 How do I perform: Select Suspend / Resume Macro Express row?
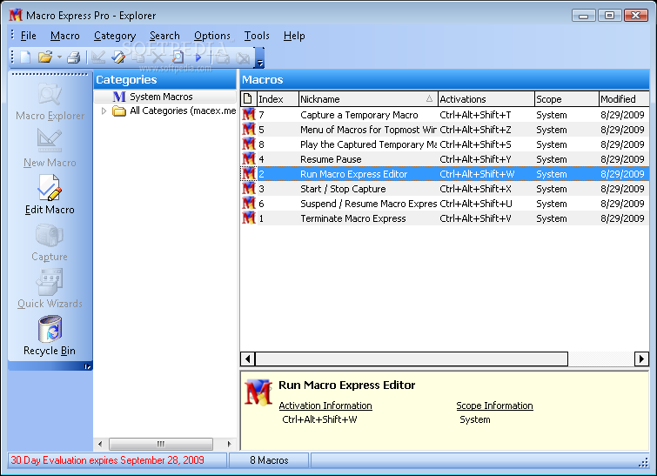445,204
